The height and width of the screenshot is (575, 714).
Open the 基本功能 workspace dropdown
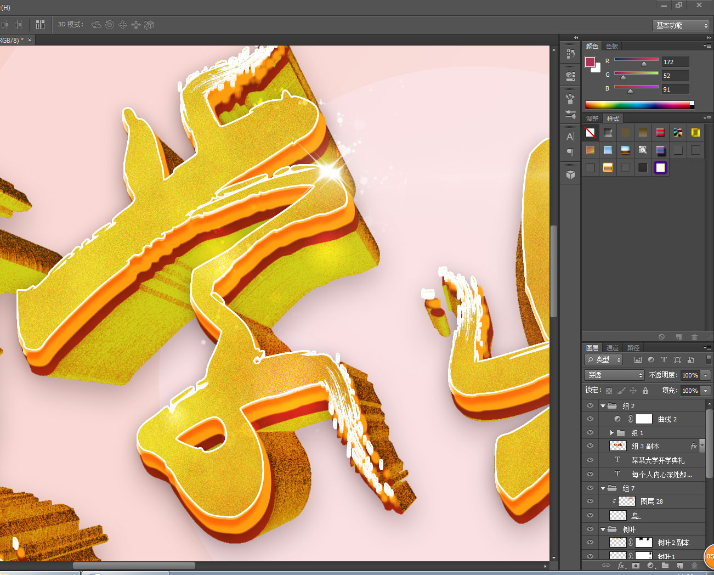[x=682, y=25]
